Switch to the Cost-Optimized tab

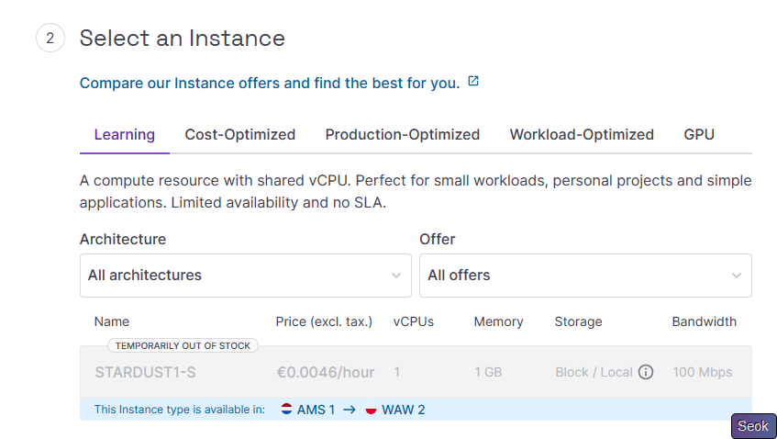coord(240,134)
